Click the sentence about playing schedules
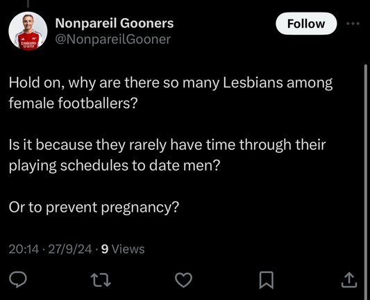 (x=167, y=155)
